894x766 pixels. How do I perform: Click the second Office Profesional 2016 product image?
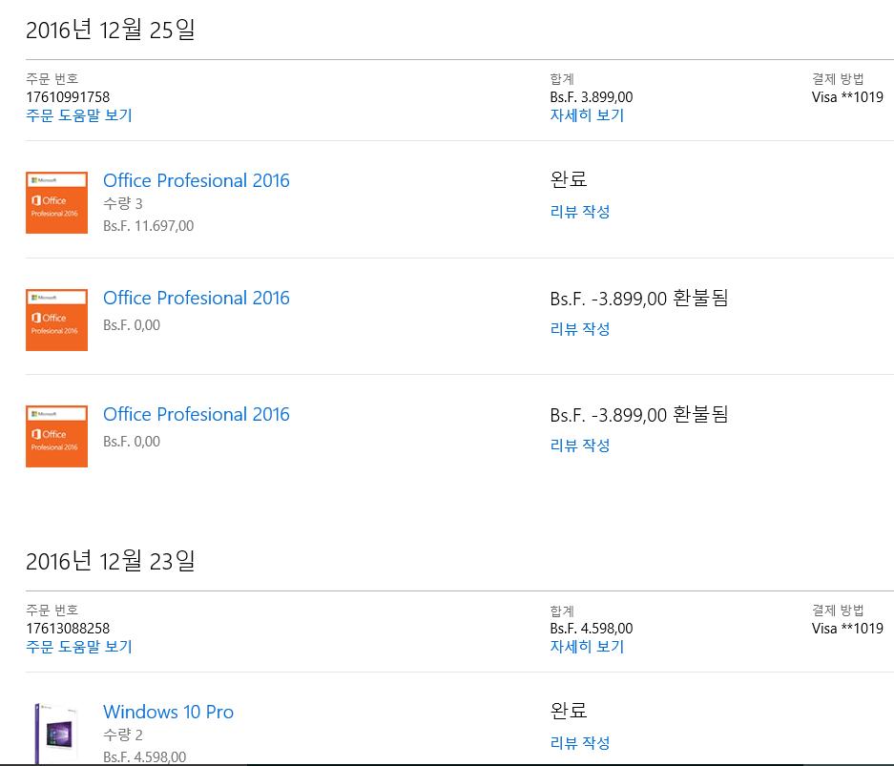[x=56, y=320]
